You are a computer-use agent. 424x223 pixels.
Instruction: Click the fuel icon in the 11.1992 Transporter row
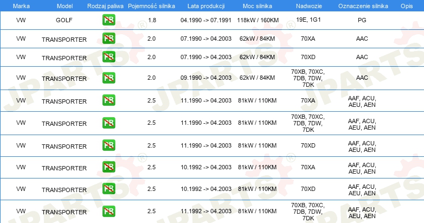pos(108,211)
